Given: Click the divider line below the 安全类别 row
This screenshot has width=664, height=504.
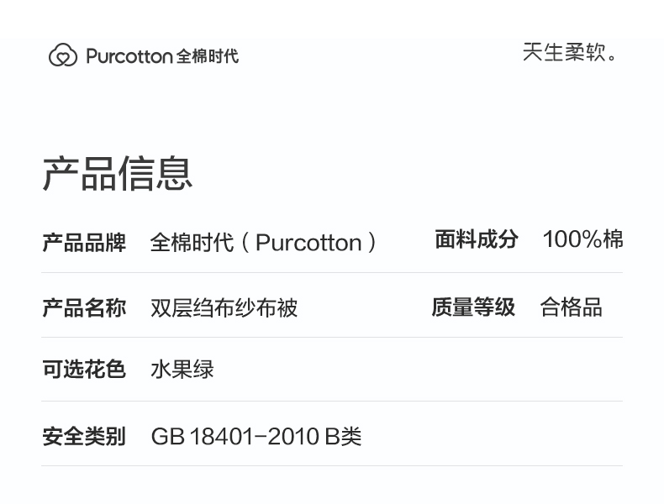Looking at the screenshot, I should click(x=332, y=465).
